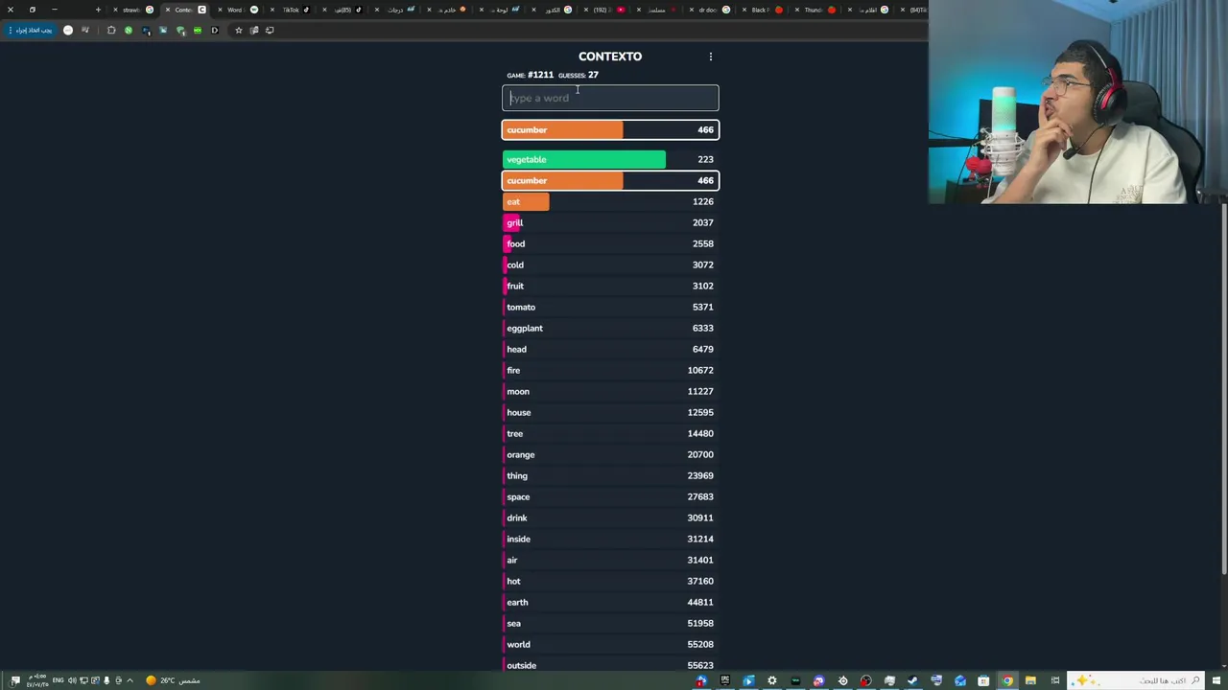The image size is (1228, 690).
Task: Switch to the 'Word' browser tab
Action: (238, 10)
